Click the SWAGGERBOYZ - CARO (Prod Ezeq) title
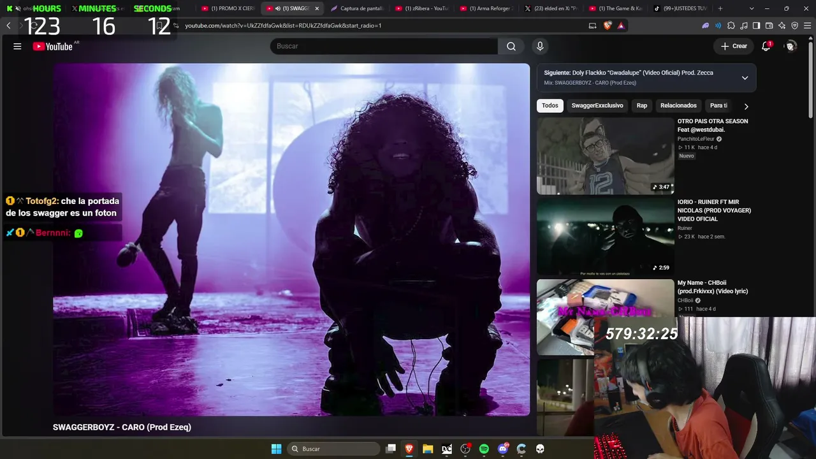 (122, 427)
